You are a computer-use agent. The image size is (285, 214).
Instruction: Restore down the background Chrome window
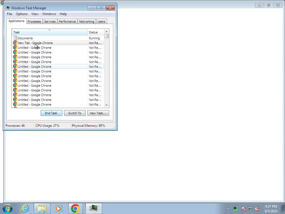coord(269,5)
